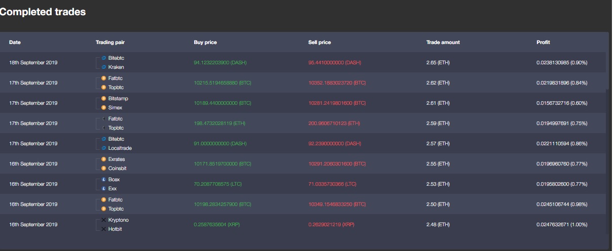Select sell price 10352.1883023720 (BTC)
The height and width of the screenshot is (251, 616).
[337, 83]
